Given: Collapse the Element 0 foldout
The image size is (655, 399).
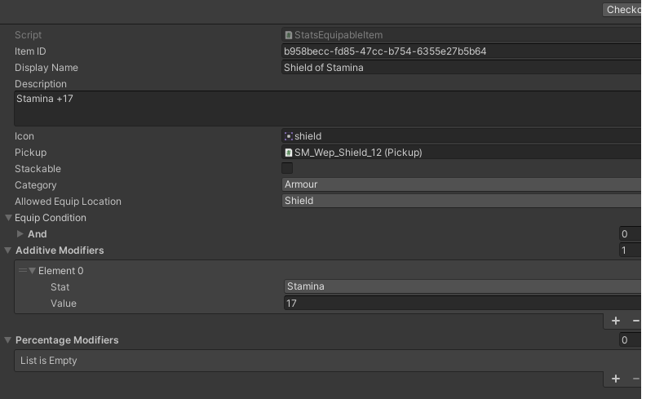Looking at the screenshot, I should (x=32, y=271).
